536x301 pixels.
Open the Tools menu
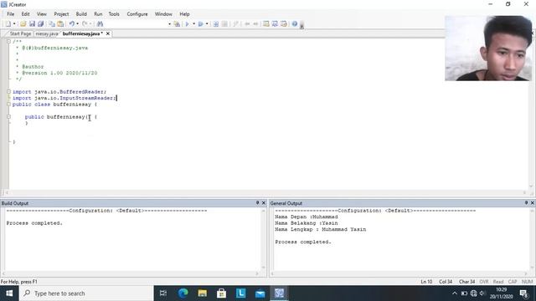click(x=114, y=14)
